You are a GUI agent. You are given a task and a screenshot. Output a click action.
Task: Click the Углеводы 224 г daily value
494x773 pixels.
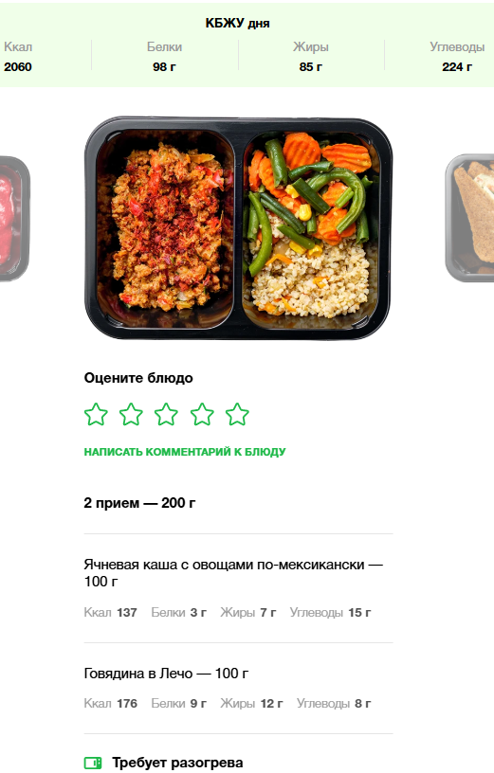click(457, 57)
